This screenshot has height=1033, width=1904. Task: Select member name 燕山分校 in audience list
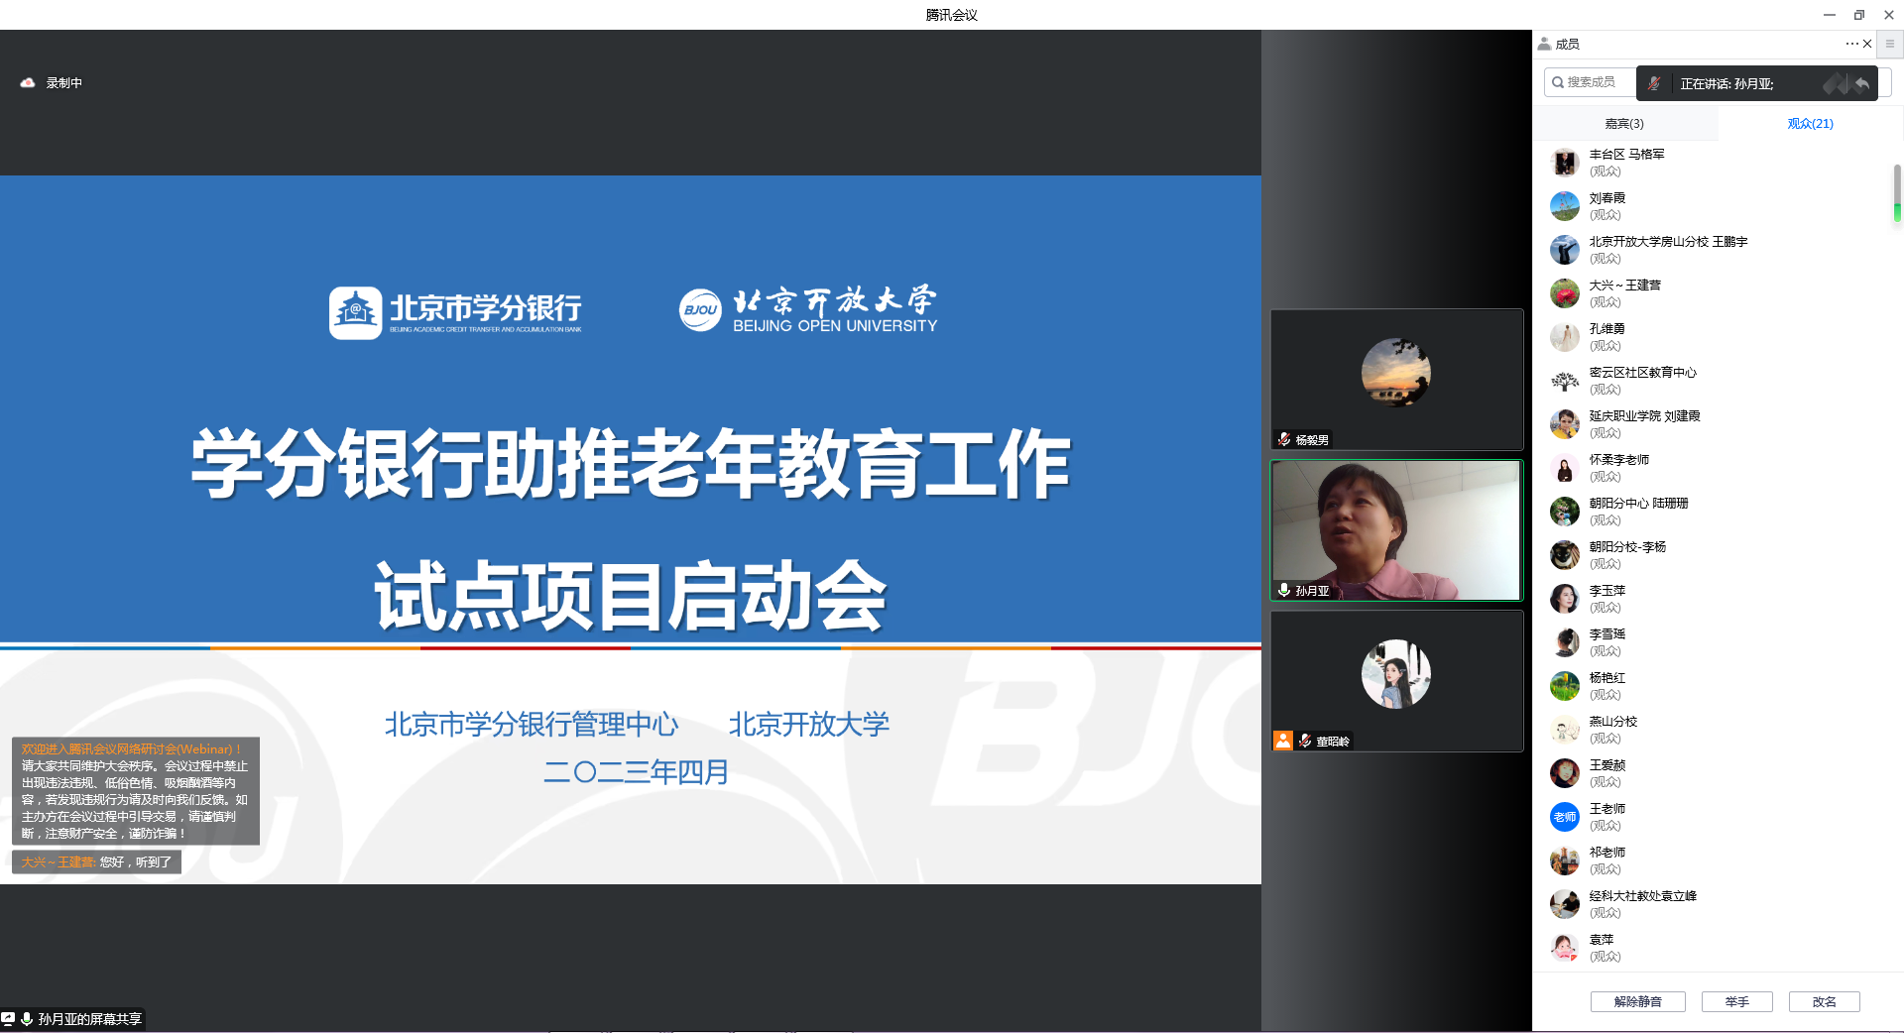click(1613, 722)
